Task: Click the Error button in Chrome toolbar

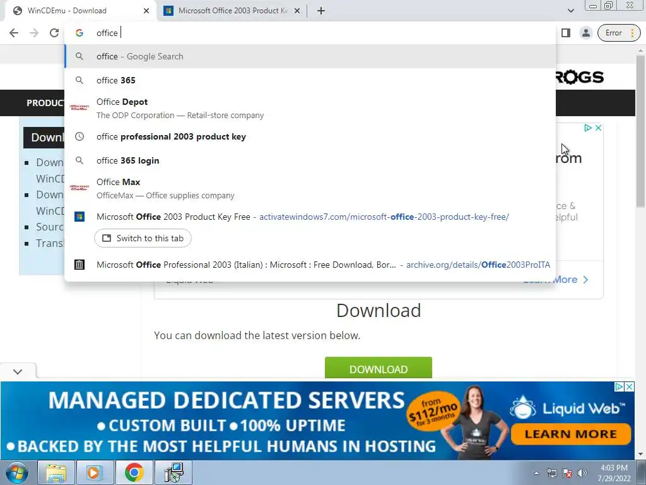Action: point(620,33)
